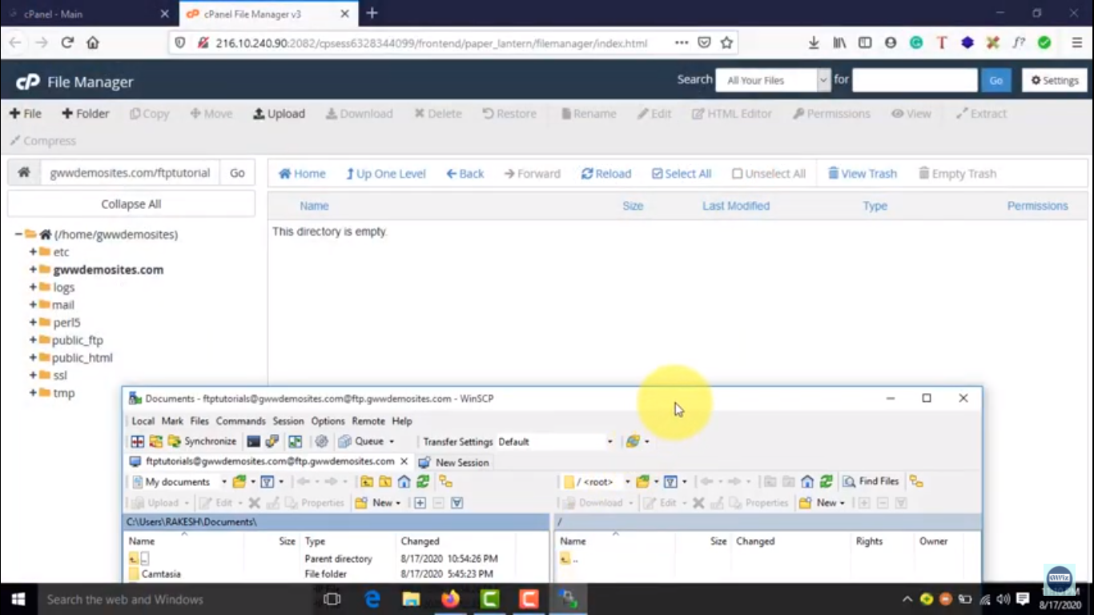Open File Manager Settings
1094x615 pixels.
[x=1054, y=80]
